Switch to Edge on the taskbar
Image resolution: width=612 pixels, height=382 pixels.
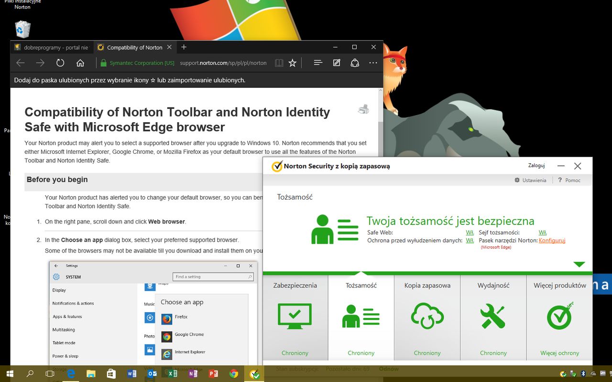click(71, 374)
